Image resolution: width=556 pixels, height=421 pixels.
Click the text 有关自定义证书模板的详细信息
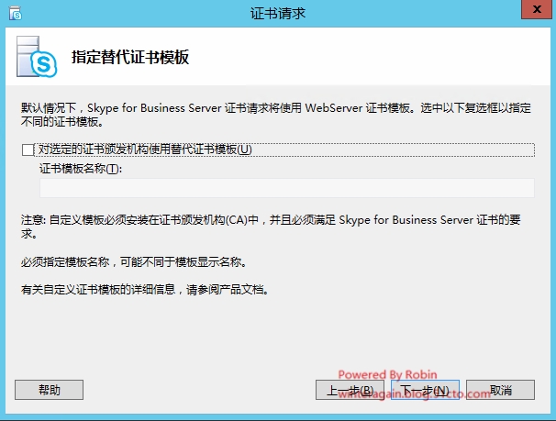145,290
